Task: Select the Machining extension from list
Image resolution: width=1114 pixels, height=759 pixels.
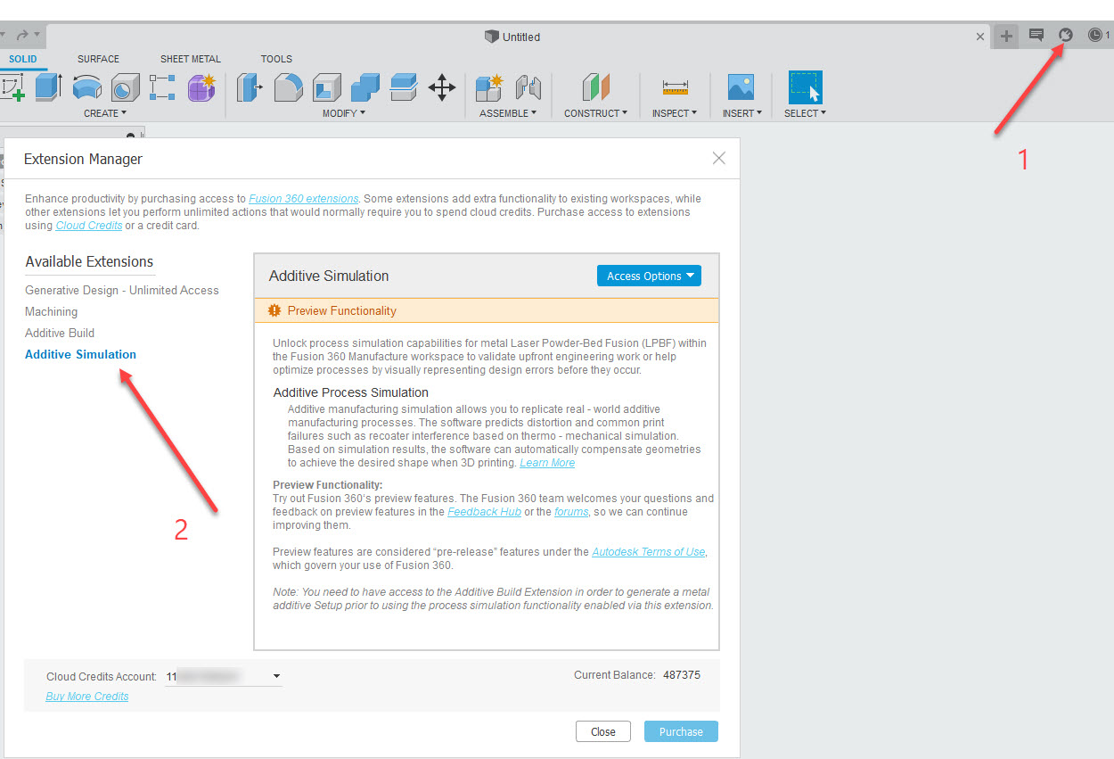Action: [52, 311]
